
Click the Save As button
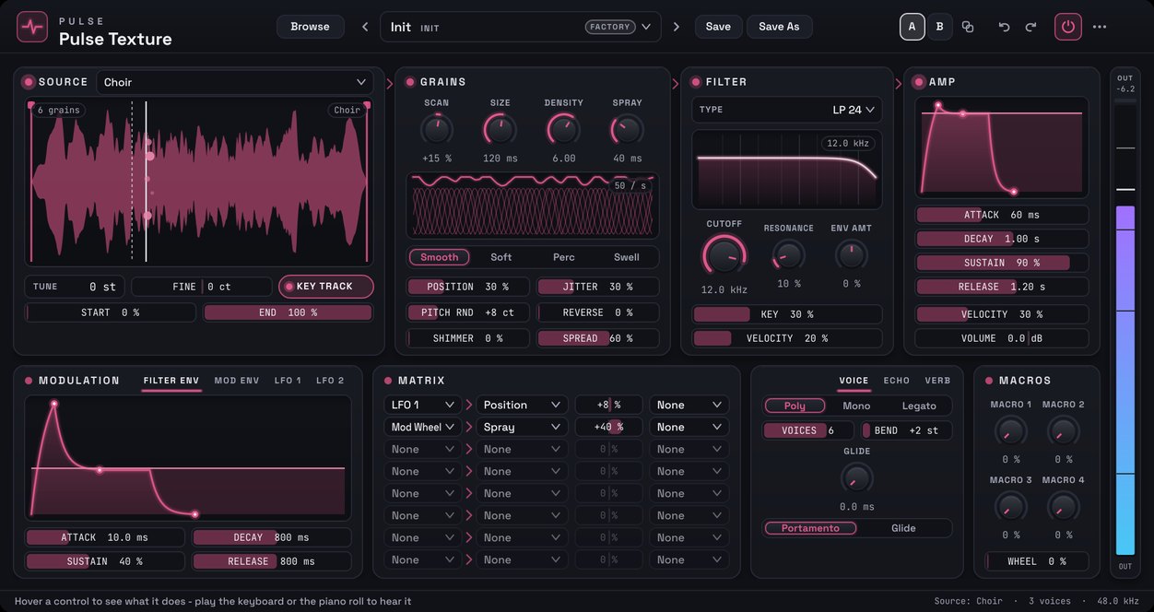pos(779,27)
